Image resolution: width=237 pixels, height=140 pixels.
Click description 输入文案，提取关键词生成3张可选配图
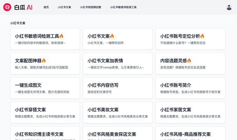click(41, 68)
